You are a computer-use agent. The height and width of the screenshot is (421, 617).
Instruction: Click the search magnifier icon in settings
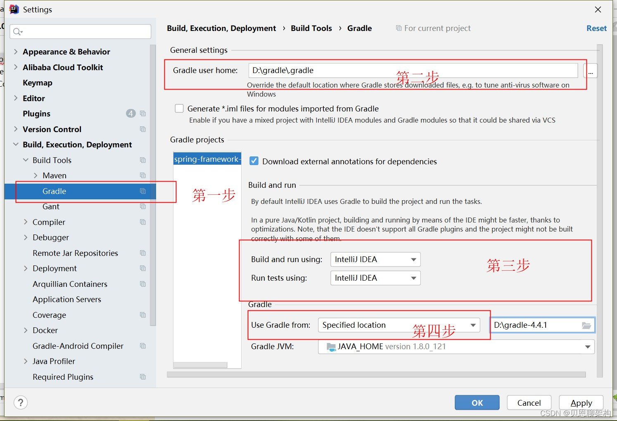click(17, 32)
